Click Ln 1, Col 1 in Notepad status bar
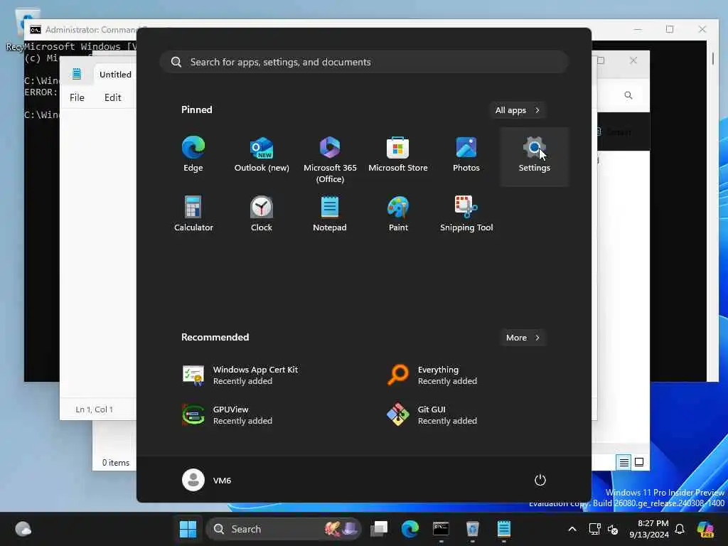Screen dimensions: 728x546 tap(95, 409)
